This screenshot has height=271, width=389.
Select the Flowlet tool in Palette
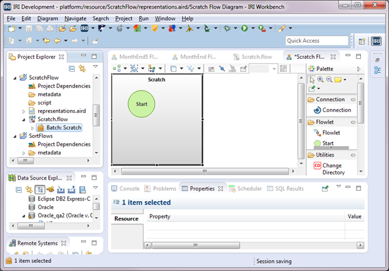327,132
